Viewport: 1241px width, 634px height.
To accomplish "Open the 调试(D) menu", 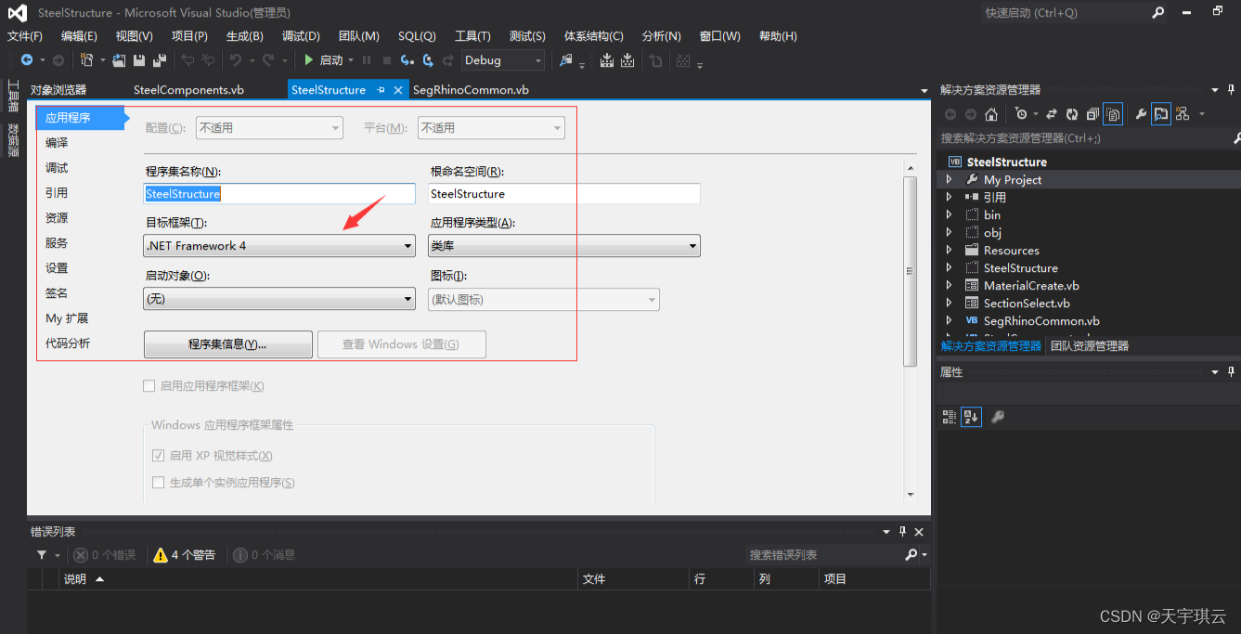I will 301,36.
